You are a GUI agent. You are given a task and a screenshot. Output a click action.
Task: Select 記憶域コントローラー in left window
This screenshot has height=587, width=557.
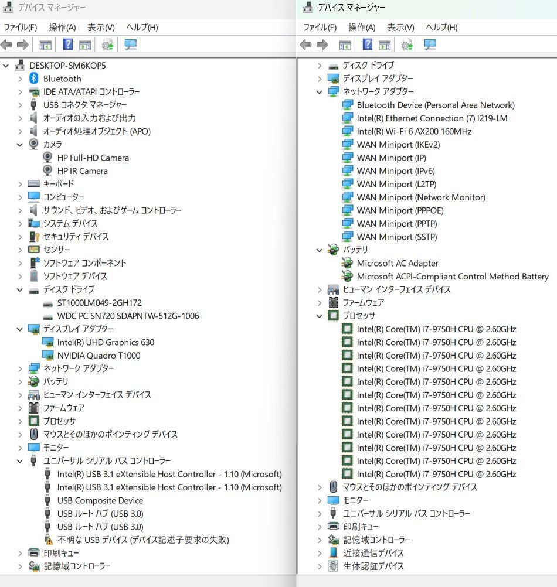(77, 566)
